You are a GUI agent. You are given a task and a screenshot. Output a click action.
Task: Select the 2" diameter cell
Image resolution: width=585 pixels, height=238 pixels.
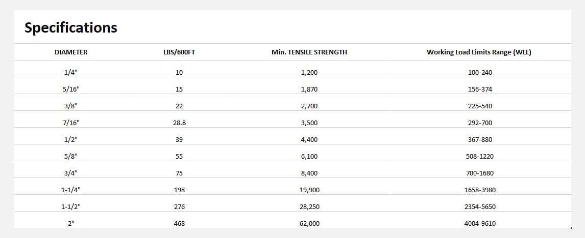click(71, 223)
